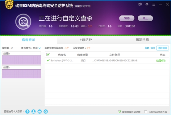This screenshot has height=115, width=171.
Task: Pause the scan with 暂停 button
Action: click(127, 18)
